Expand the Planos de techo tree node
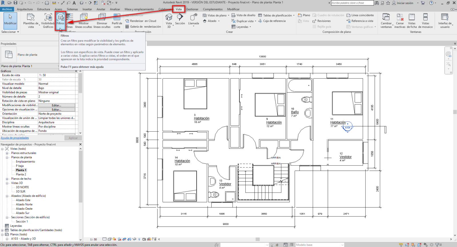This screenshot has width=457, height=247. pyautogui.click(x=7, y=179)
